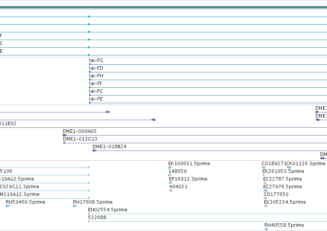Open EST label EK261053.5prime
This screenshot has height=231, width=327.
click(x=283, y=171)
